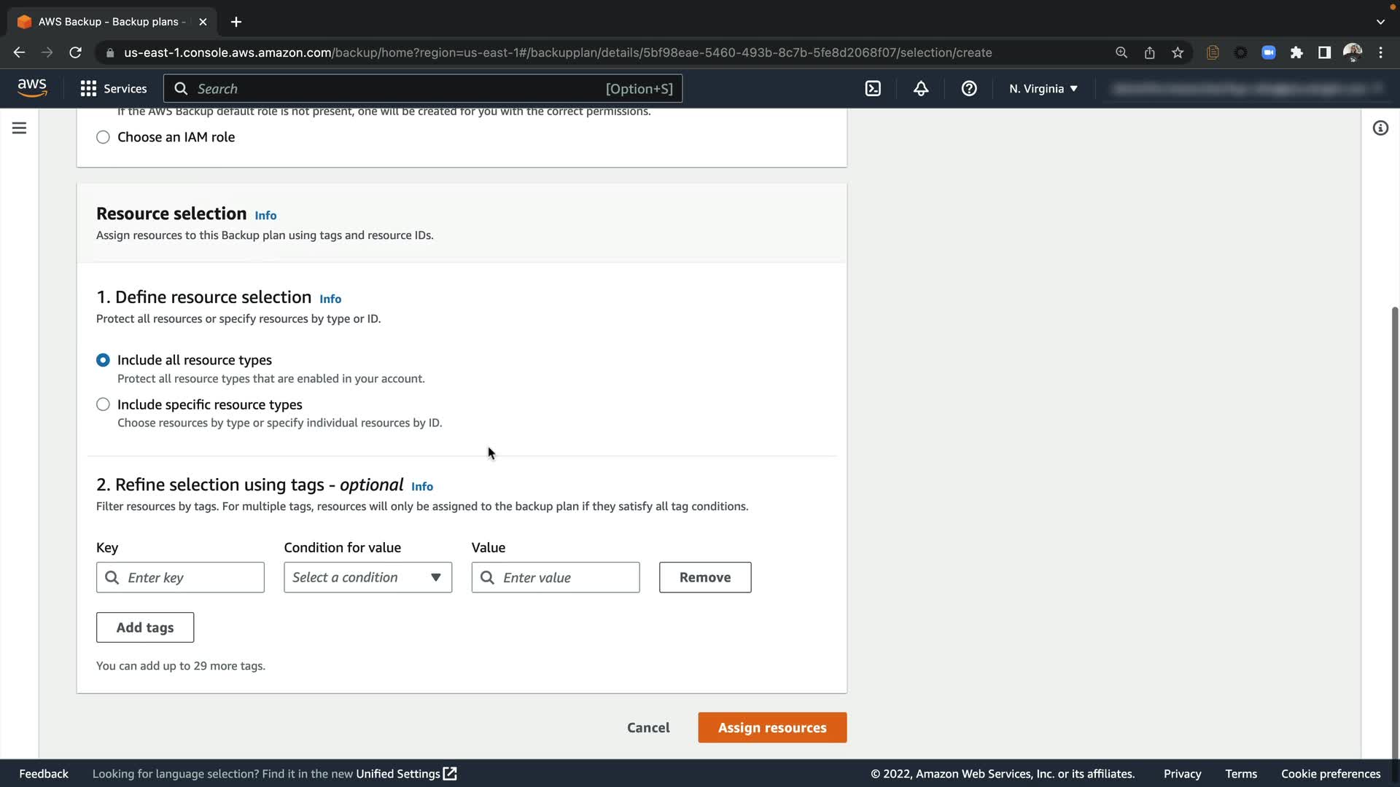
Task: Open AWS CloudShell terminal icon
Action: click(873, 89)
